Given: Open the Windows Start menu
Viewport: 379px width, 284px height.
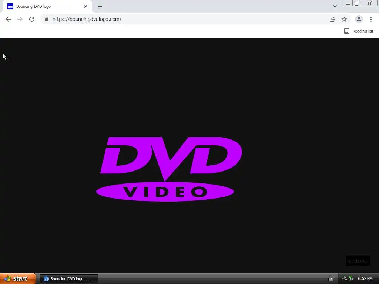Looking at the screenshot, I should click(x=18, y=278).
